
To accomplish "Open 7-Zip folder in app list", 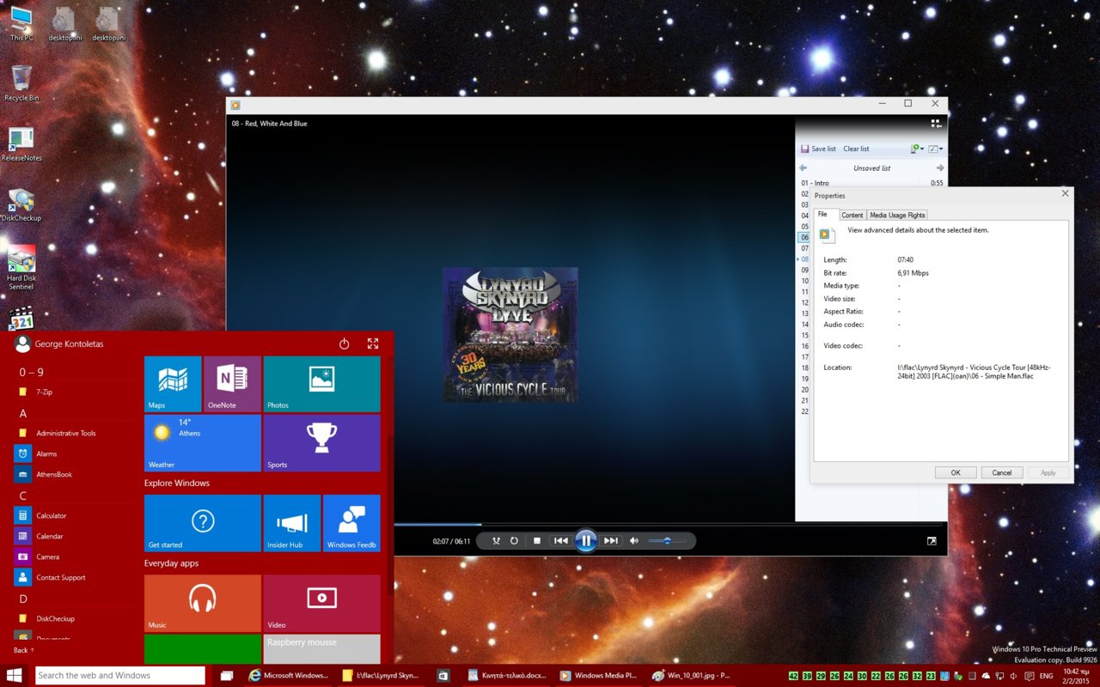I will pyautogui.click(x=72, y=392).
